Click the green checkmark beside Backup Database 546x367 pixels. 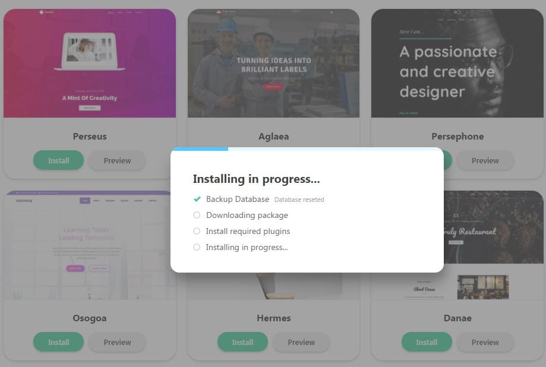pos(197,199)
